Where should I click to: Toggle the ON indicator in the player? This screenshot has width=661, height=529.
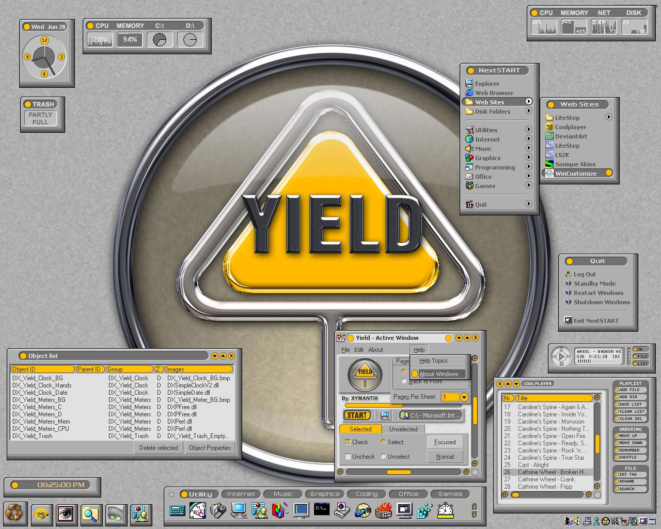[640, 349]
